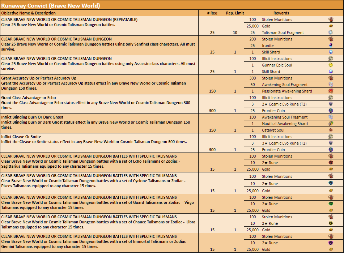Click the Zodiac - Libra Talismans objective description
This screenshot has height=253, width=344.
pyautogui.click(x=98, y=224)
